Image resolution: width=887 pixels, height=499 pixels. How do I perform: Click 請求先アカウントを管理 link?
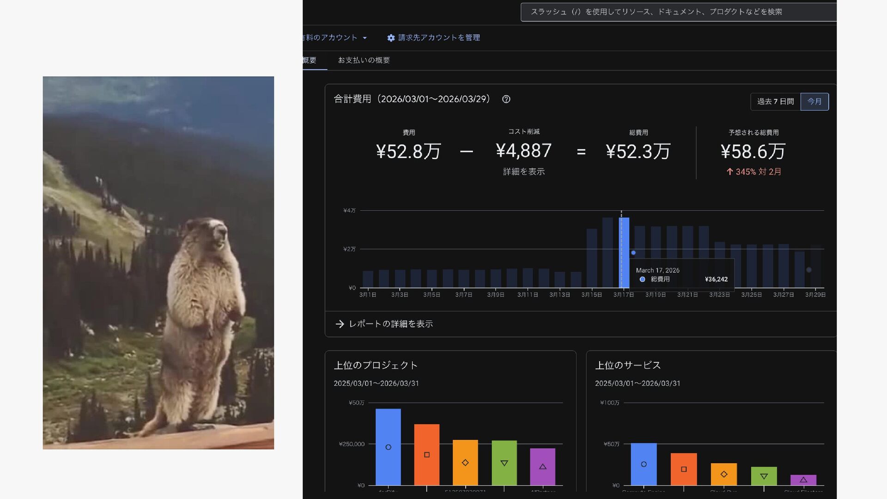point(439,38)
